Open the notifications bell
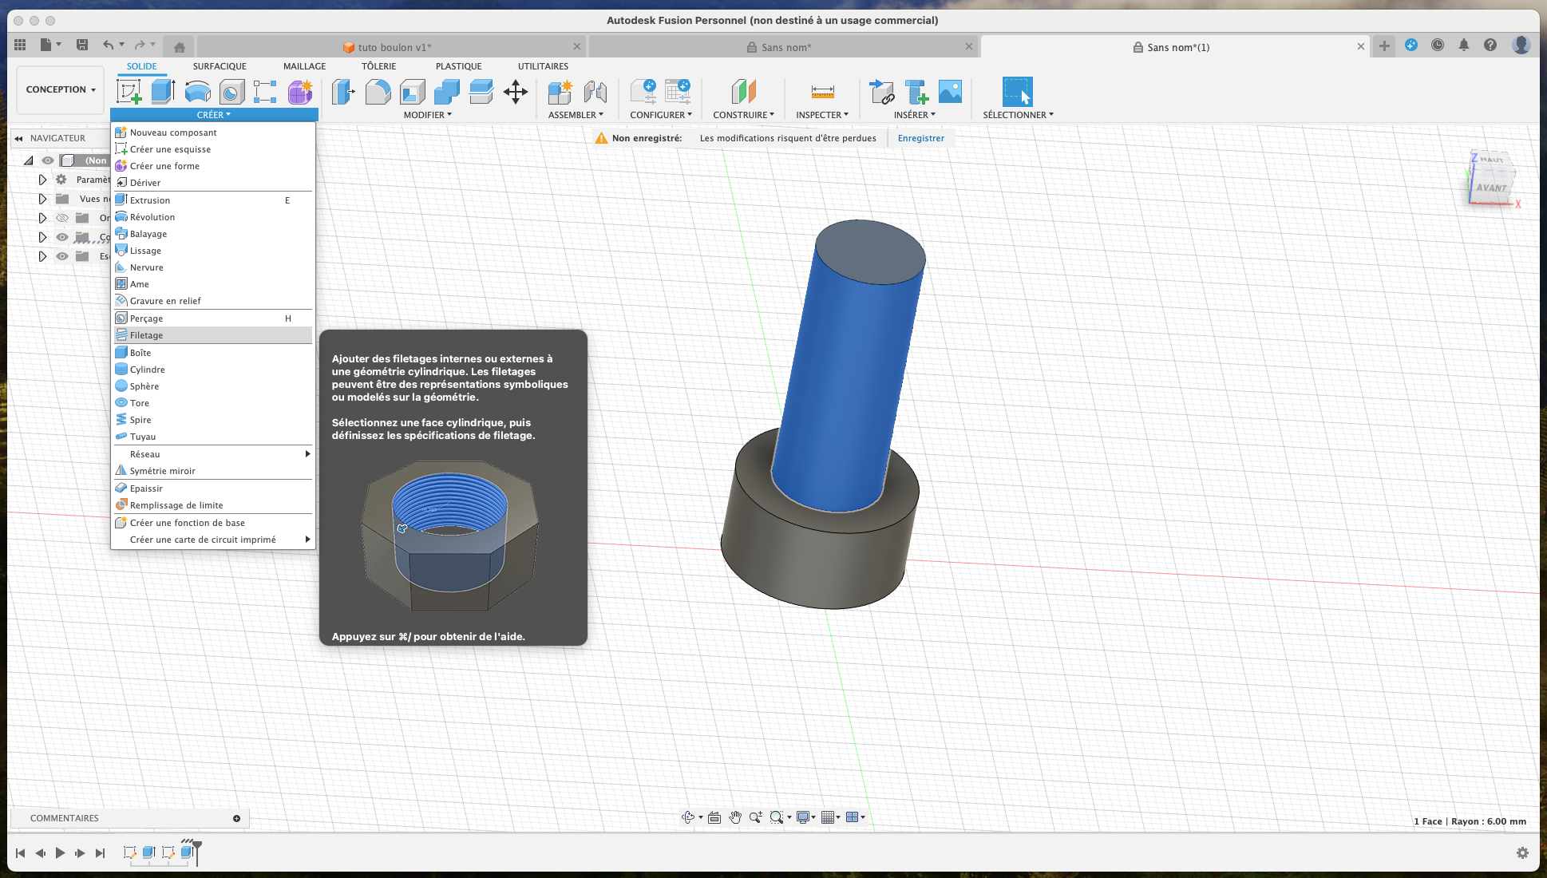This screenshot has width=1547, height=878. tap(1464, 45)
